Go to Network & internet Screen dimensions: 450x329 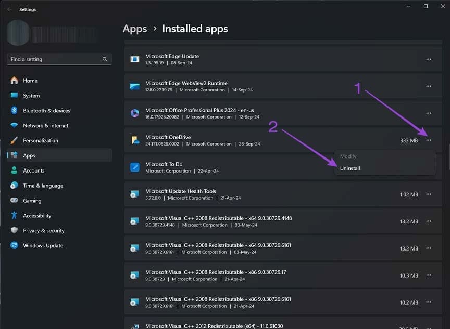[59, 126]
